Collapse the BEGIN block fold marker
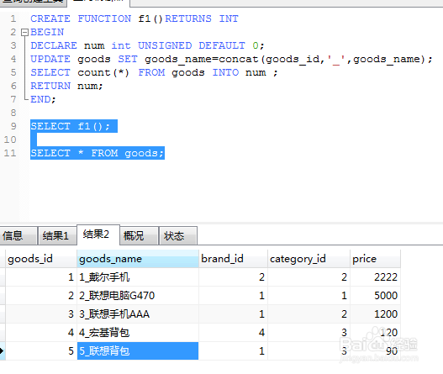The width and height of the screenshot is (443, 374). point(25,33)
